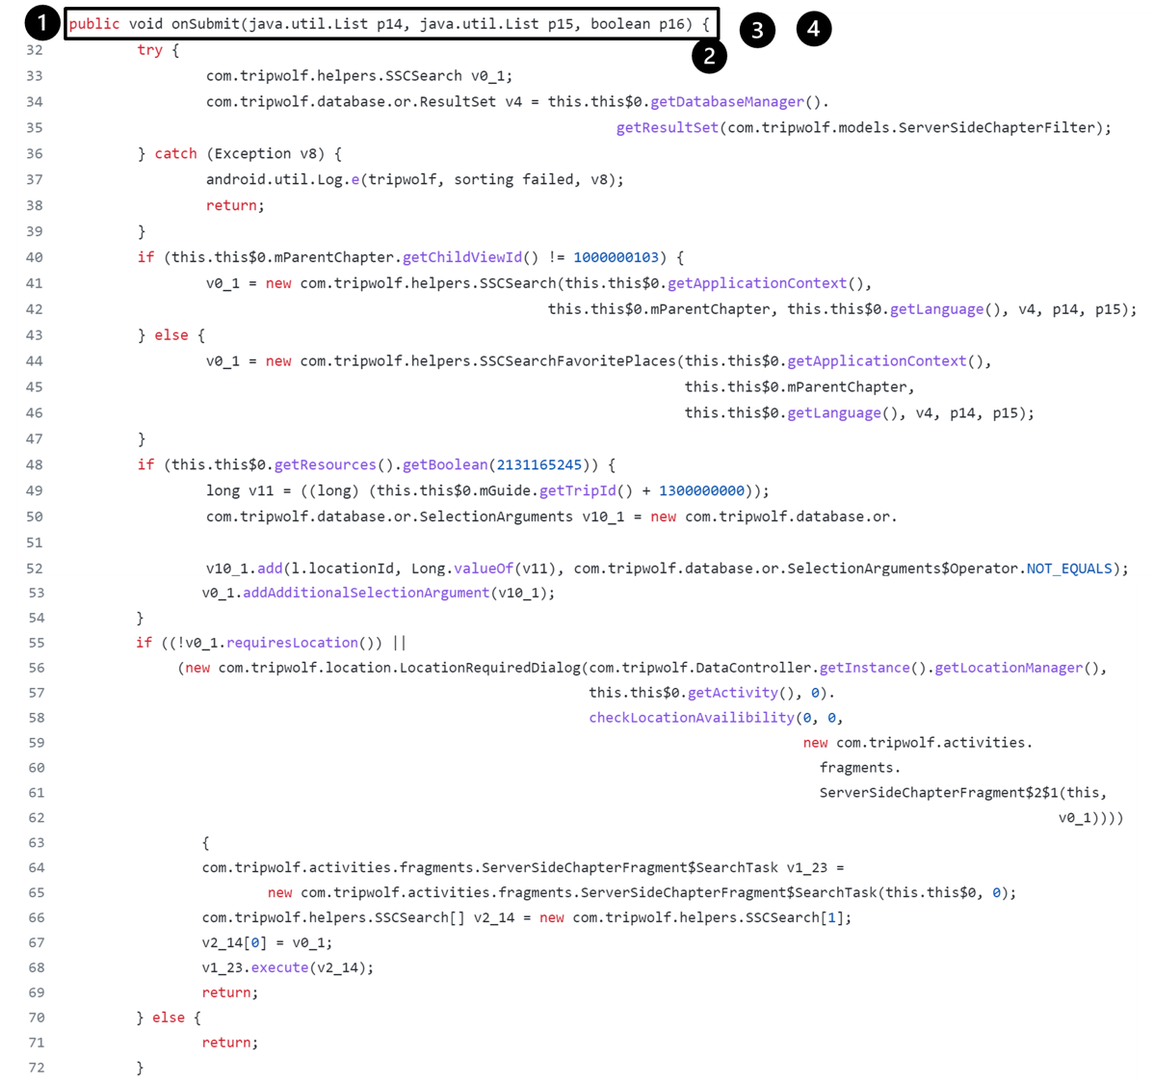Click the getResultSet method on line 35
This screenshot has width=1154, height=1084.
pos(668,127)
